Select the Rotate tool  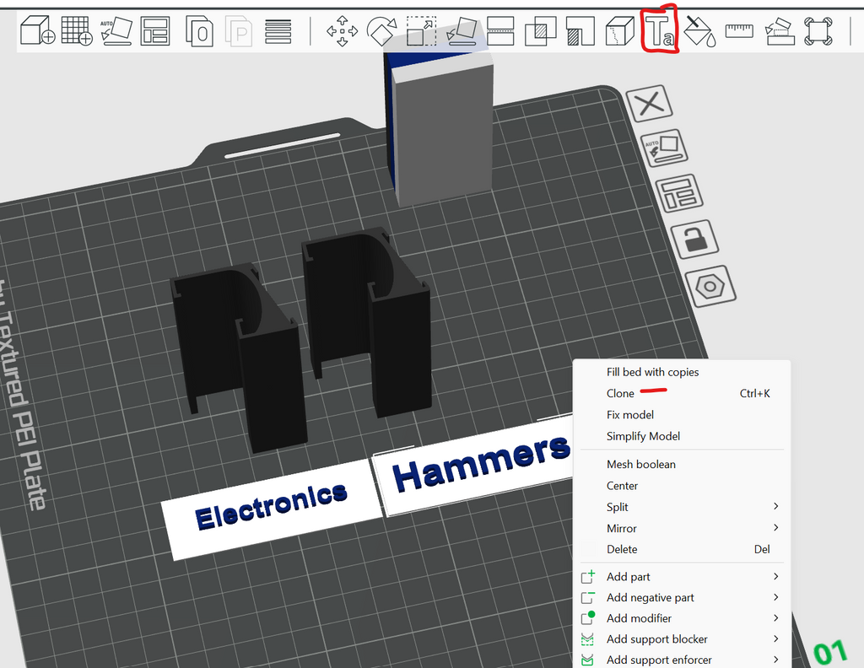(381, 31)
